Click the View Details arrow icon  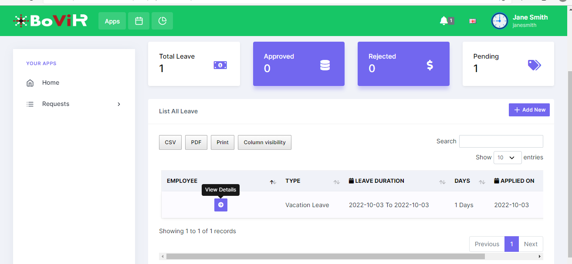click(221, 205)
